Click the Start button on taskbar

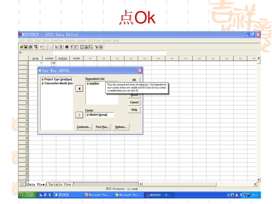27,195
